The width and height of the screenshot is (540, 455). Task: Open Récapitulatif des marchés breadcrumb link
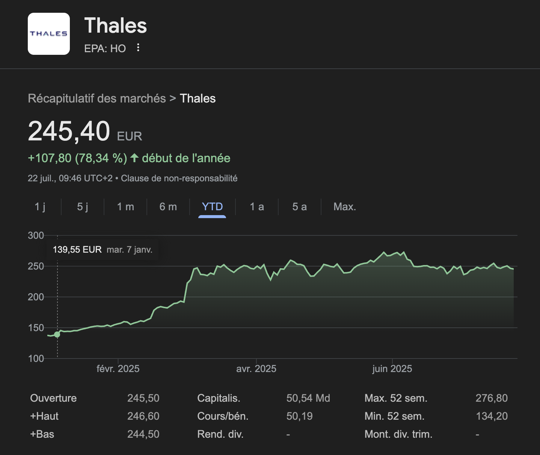(x=97, y=98)
